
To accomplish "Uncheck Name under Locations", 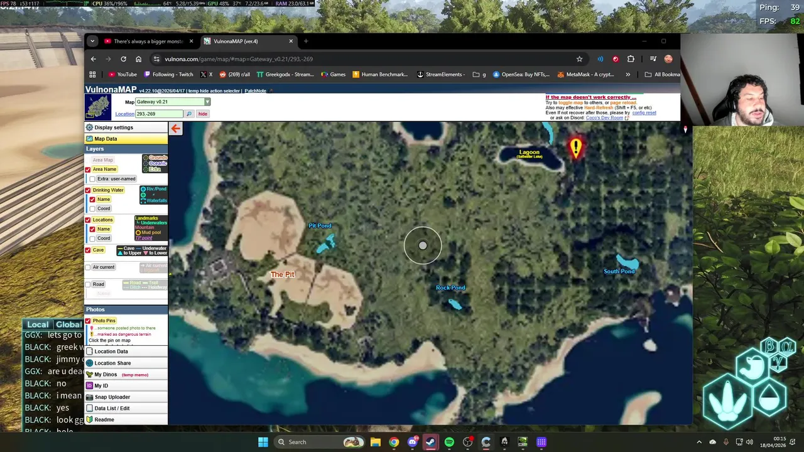I will [92, 229].
